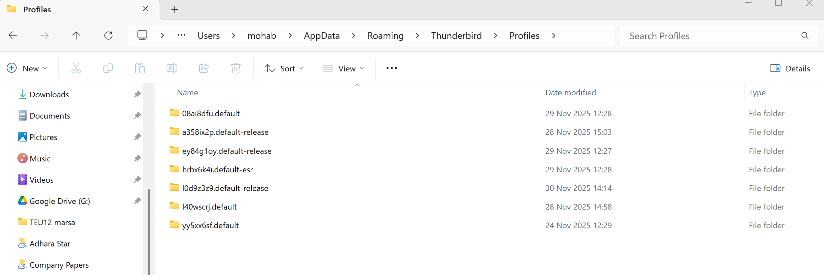
Task: Open a new tab with plus button
Action: (x=175, y=10)
